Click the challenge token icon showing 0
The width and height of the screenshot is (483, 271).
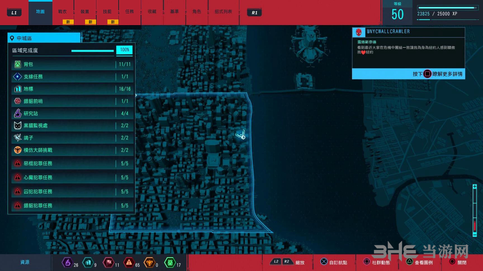(x=150, y=262)
